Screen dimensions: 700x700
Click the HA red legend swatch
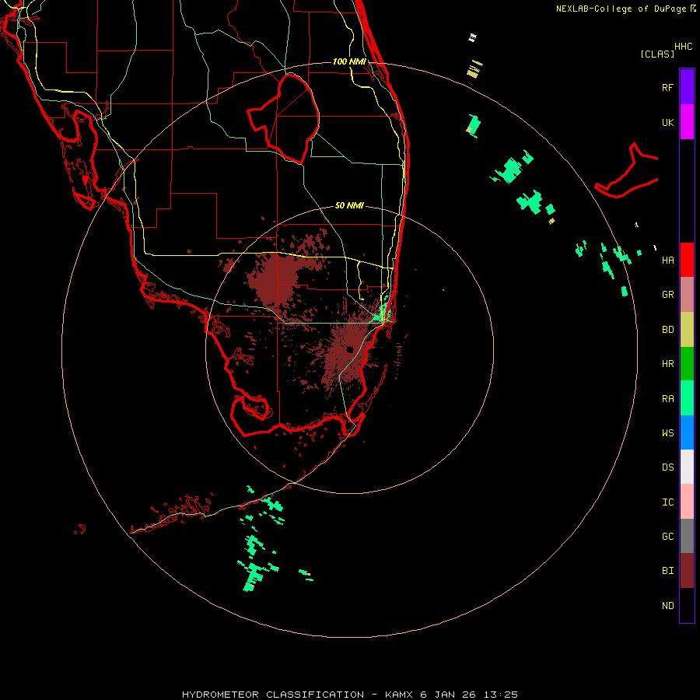click(687, 260)
